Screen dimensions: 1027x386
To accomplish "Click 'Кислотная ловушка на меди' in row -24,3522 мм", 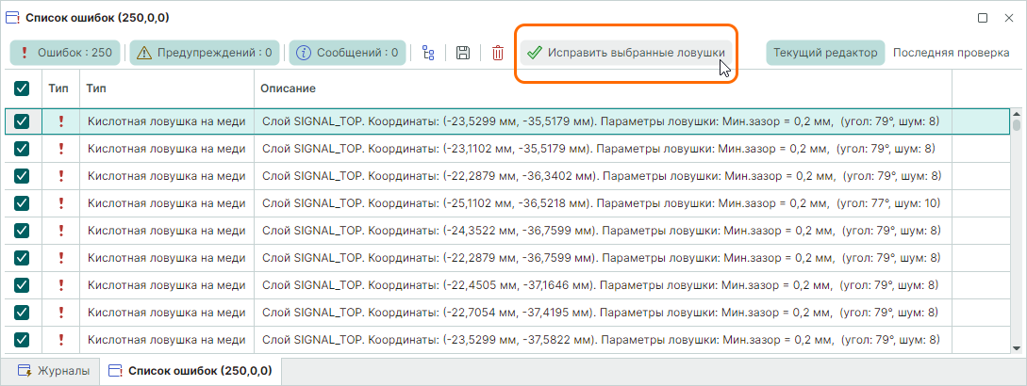I will [166, 231].
